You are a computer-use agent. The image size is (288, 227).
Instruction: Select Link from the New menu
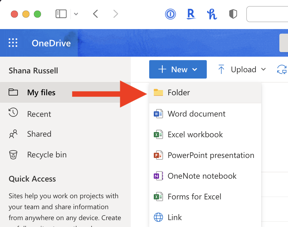click(x=205, y=218)
